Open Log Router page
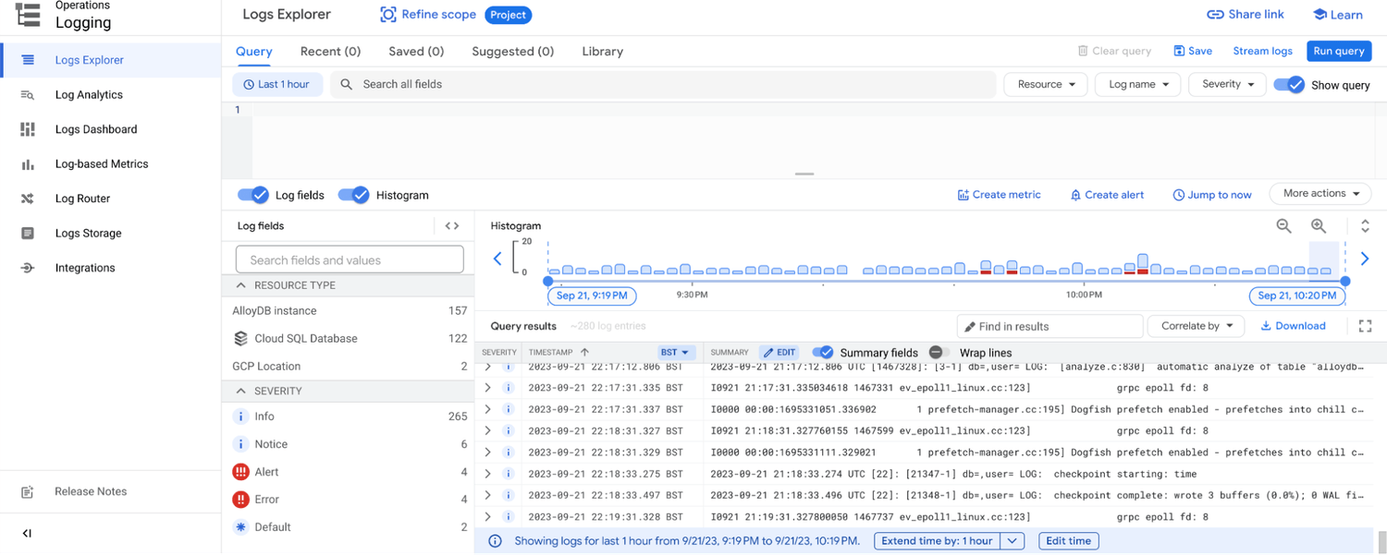The height and width of the screenshot is (555, 1387). (x=82, y=199)
